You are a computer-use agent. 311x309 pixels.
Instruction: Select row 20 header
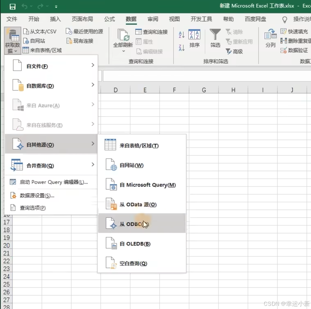6,245
